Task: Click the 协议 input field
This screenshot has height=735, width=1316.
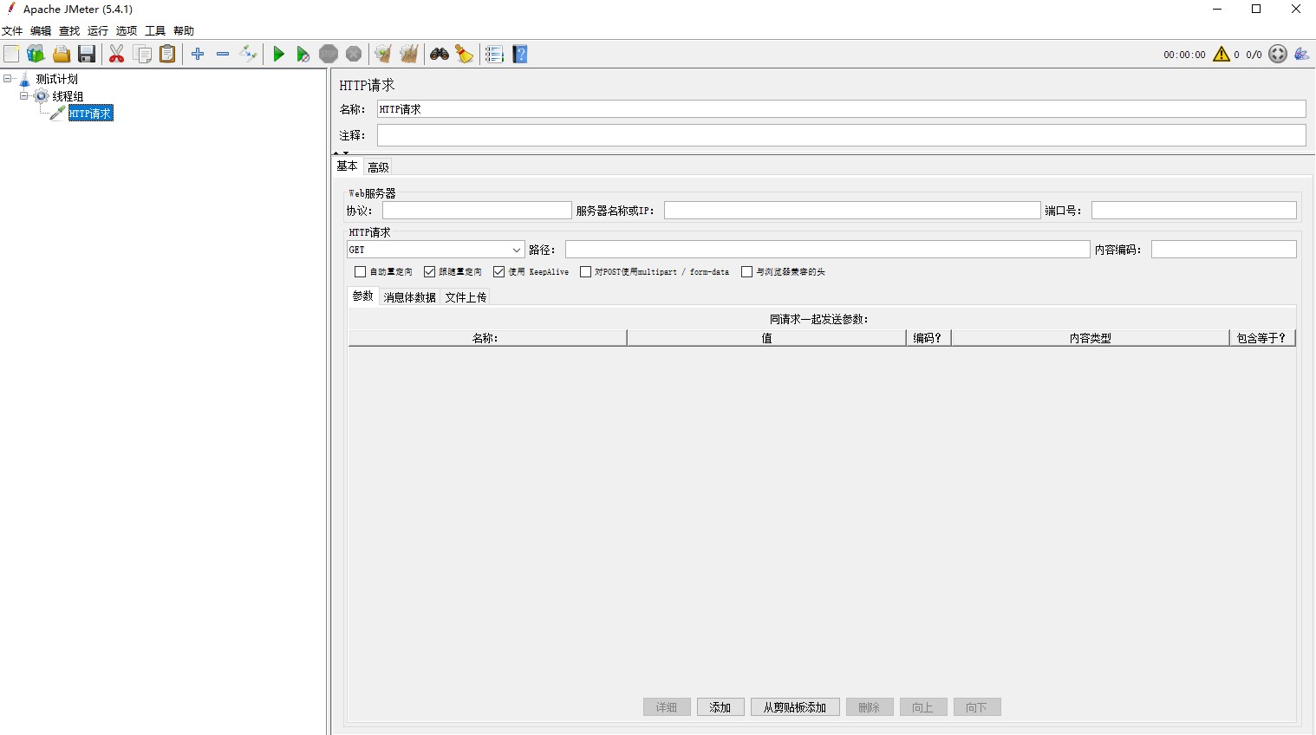Action: [x=477, y=211]
